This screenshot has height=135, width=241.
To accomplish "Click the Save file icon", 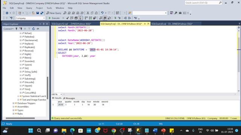I will (x=38, y=13).
